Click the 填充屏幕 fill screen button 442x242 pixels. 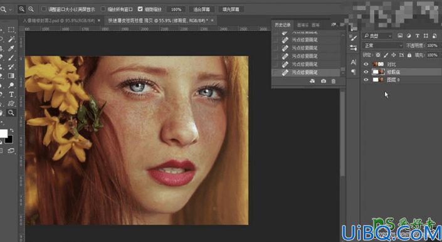click(231, 9)
